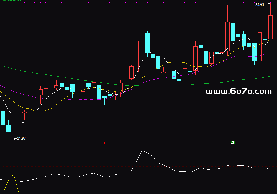Viewport: 277px width, 194px height.
Task: Click the magenta moving average line's right end
Action: coord(270,51)
